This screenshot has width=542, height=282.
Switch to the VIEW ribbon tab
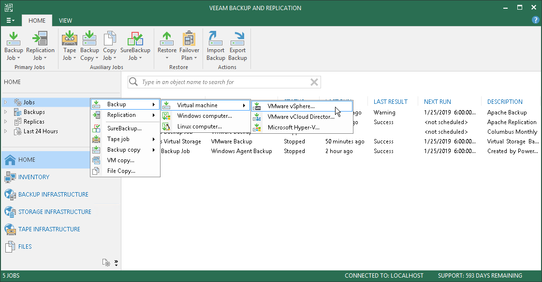coord(65,20)
